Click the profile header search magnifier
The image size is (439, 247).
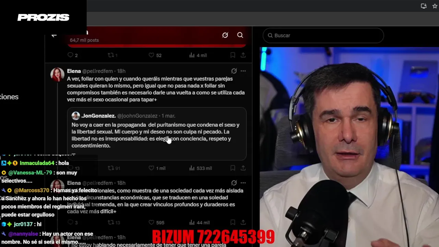tap(240, 35)
